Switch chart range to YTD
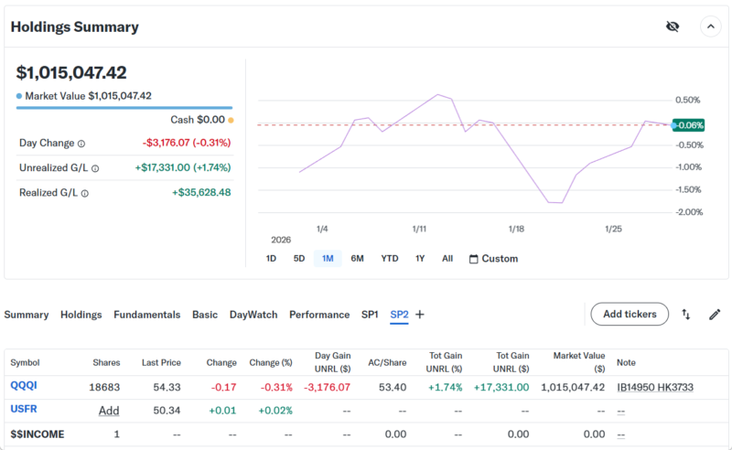Viewport: 732px width, 450px height. [390, 259]
